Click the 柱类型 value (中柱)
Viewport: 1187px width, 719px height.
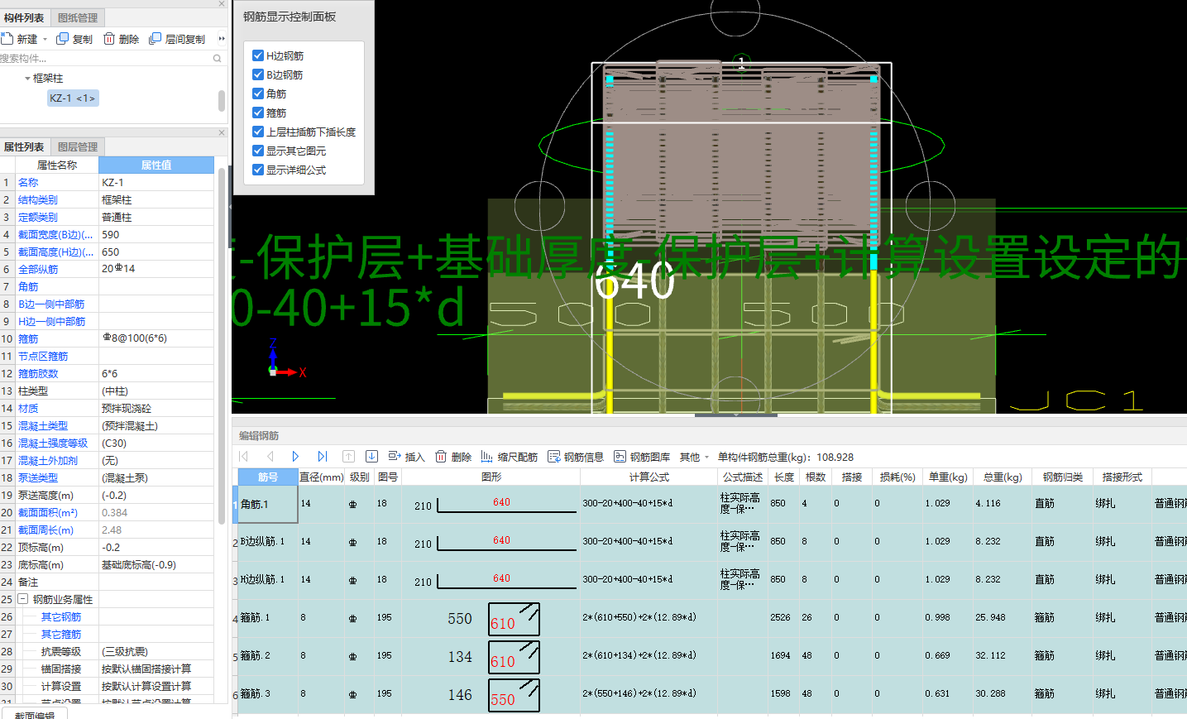[x=156, y=391]
